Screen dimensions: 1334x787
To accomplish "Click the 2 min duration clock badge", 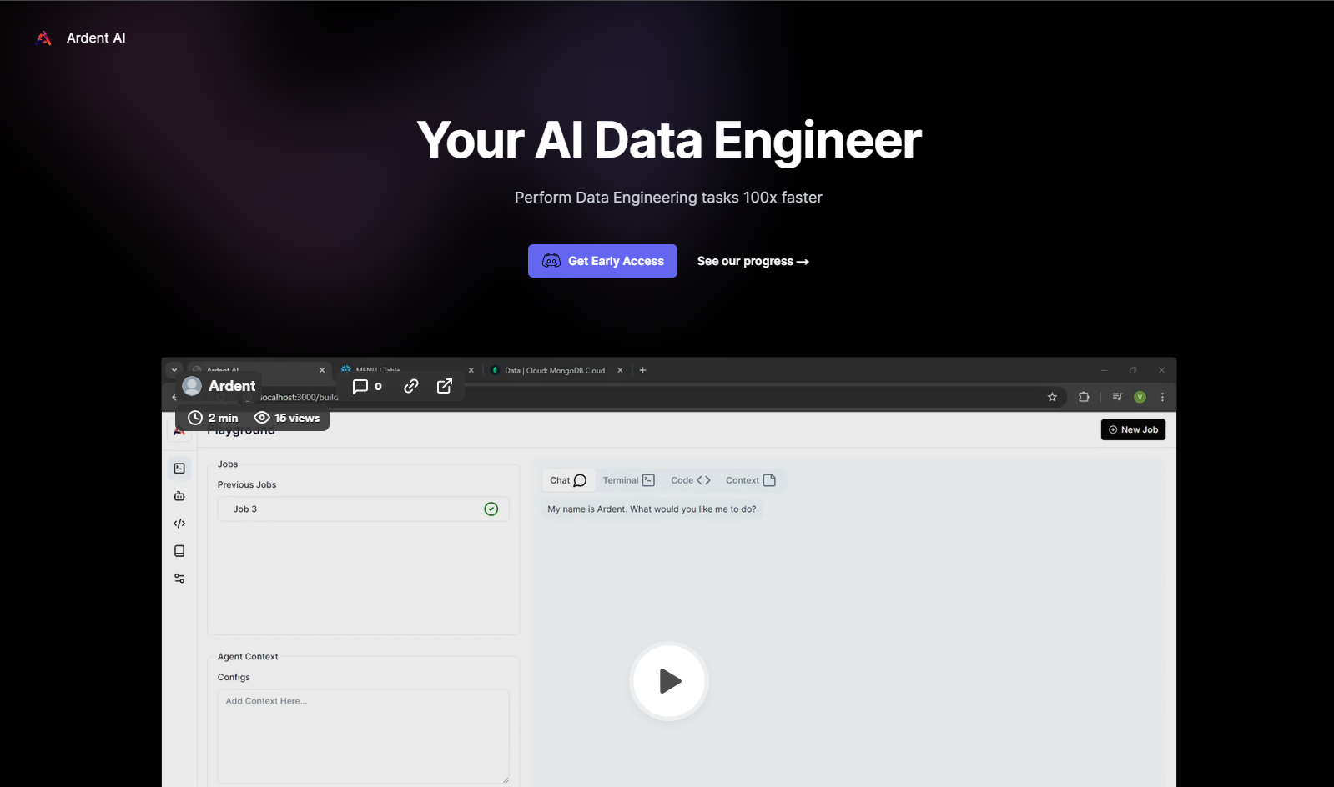I will coord(213,418).
